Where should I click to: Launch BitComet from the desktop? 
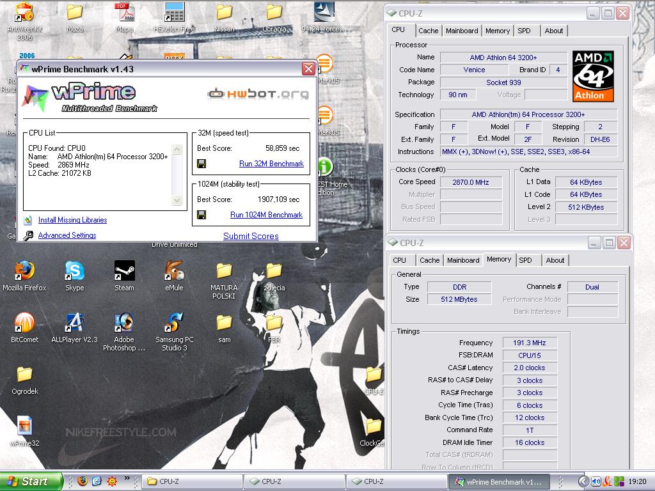(24, 323)
